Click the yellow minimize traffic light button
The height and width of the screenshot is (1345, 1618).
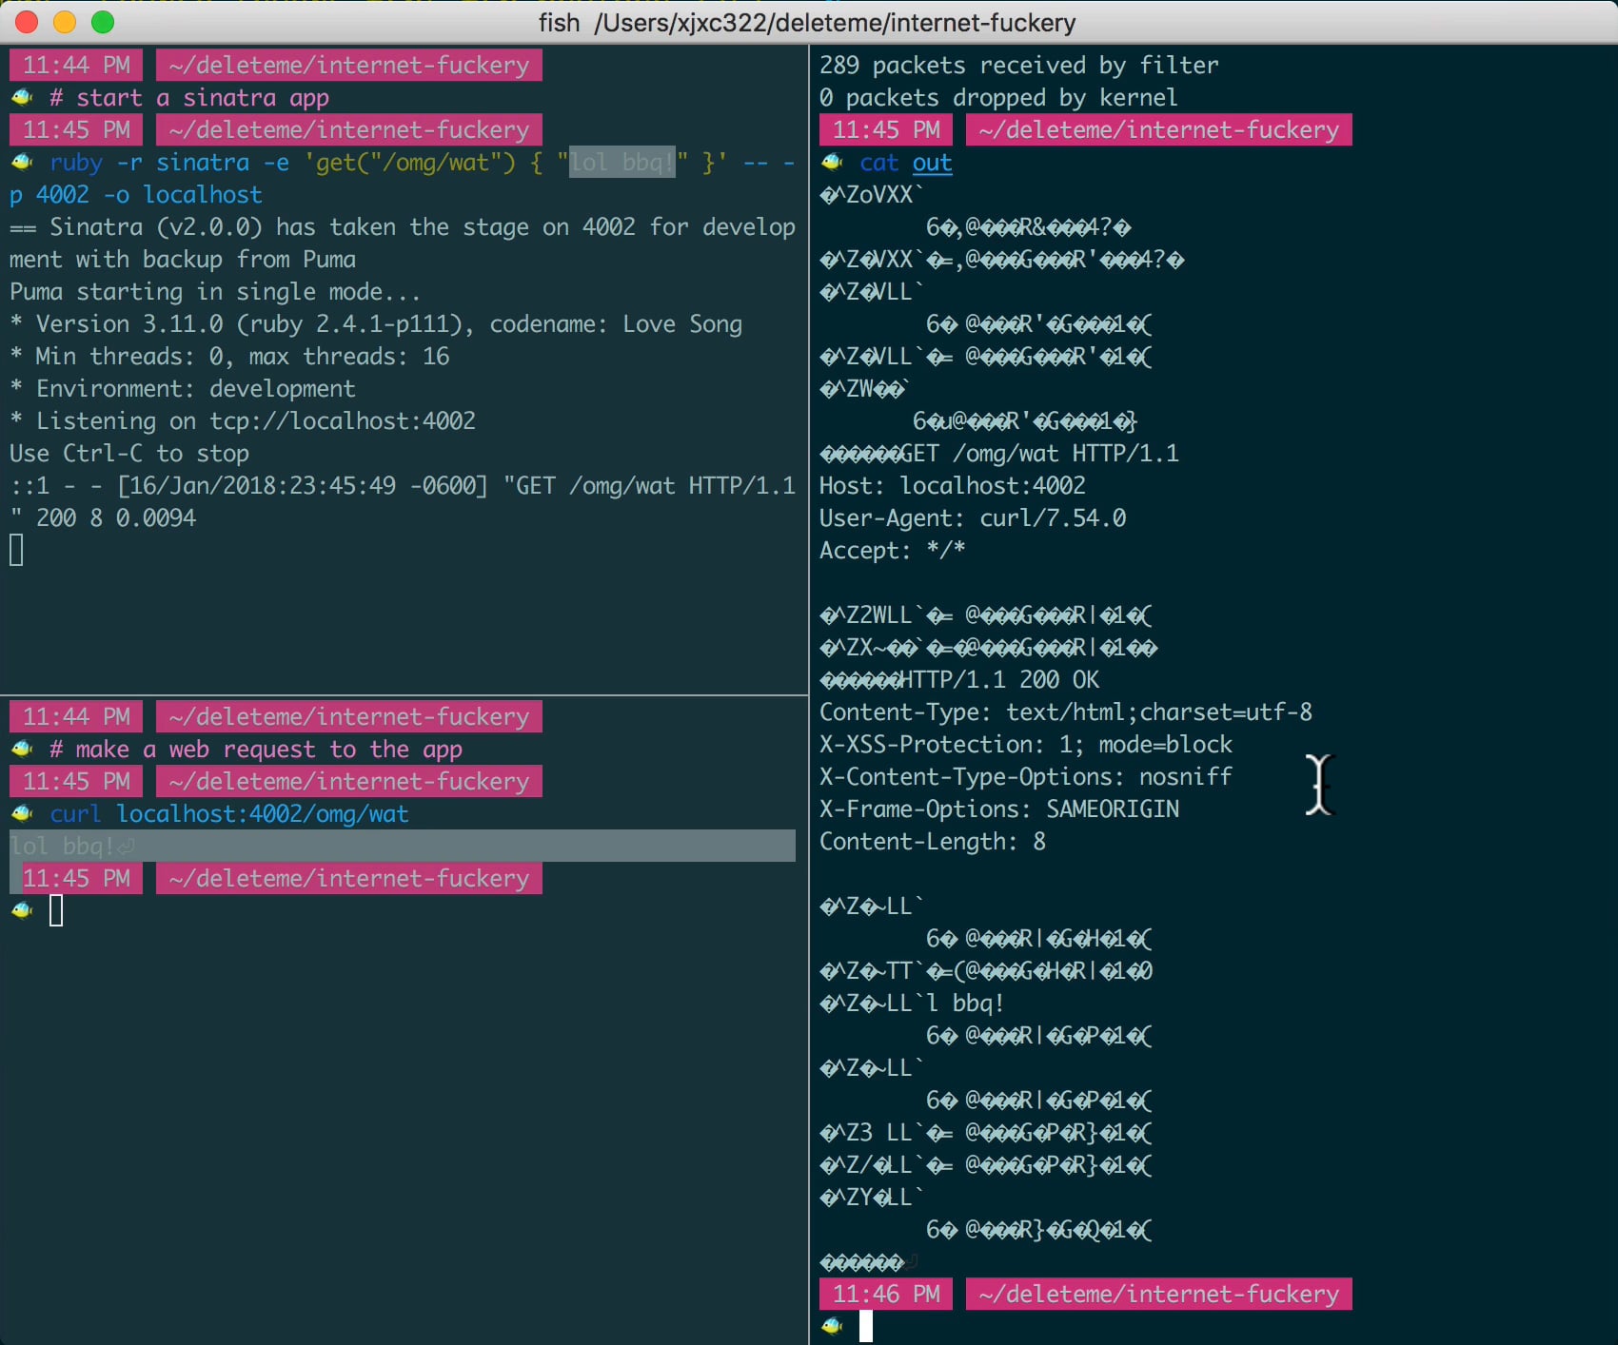(x=64, y=21)
